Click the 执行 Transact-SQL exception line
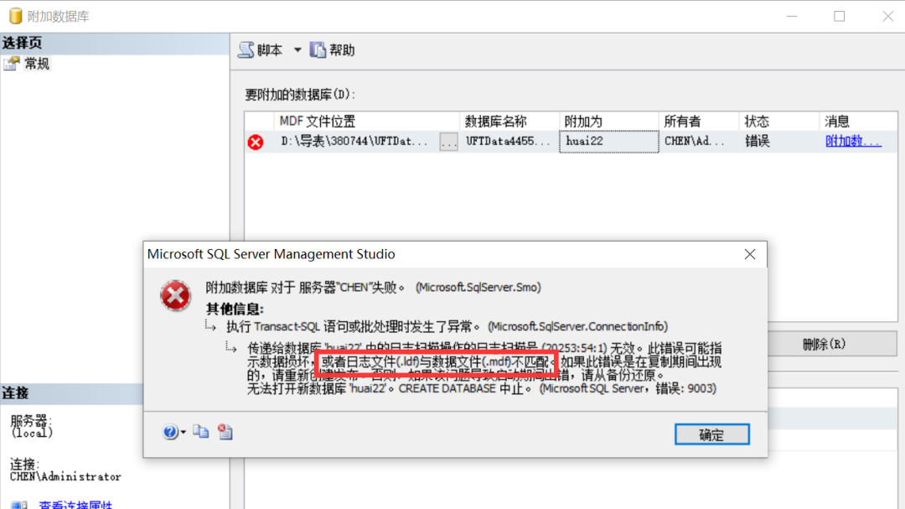The image size is (905, 509). 447,326
